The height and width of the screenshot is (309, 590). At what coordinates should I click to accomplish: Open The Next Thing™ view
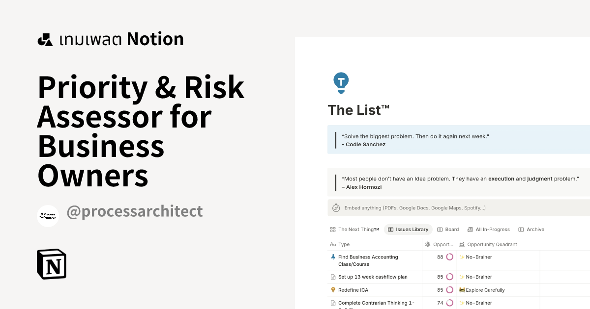[358, 229]
